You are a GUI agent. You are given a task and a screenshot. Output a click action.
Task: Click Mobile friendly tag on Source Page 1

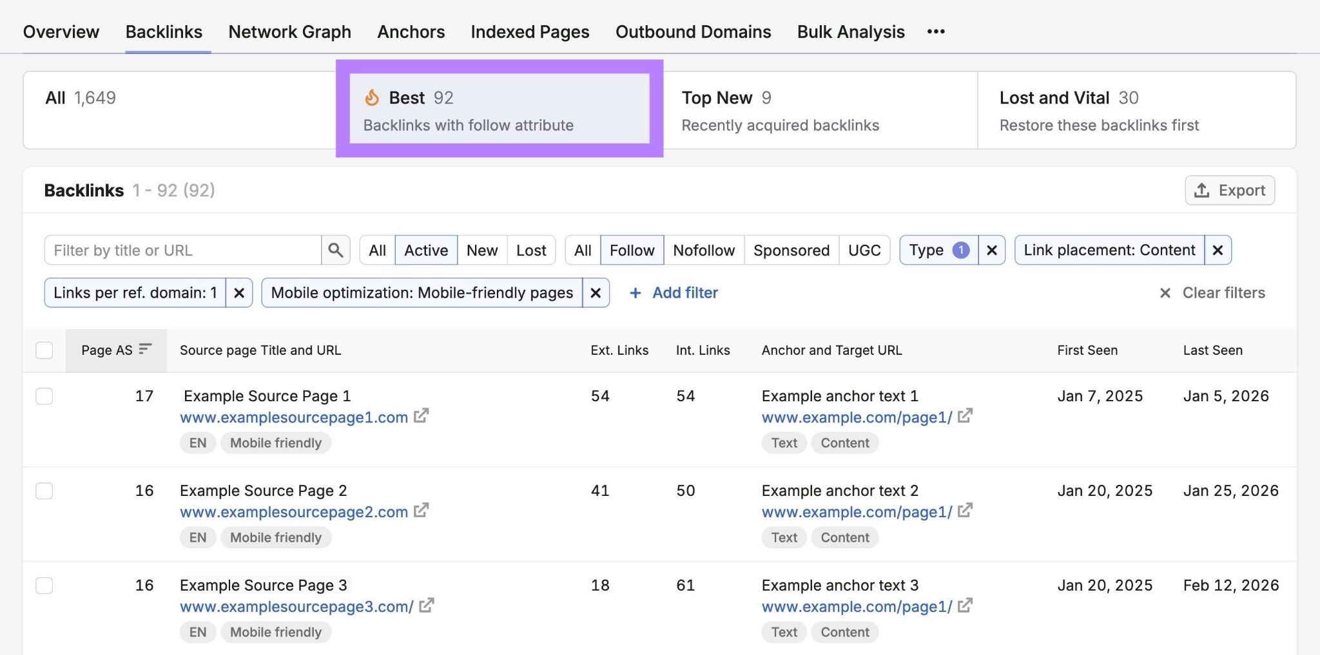pos(276,443)
